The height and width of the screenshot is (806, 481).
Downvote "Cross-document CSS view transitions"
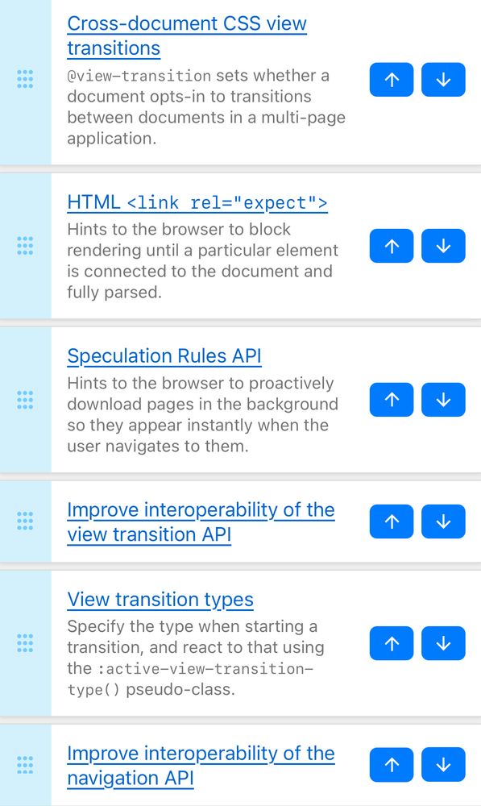coord(443,80)
